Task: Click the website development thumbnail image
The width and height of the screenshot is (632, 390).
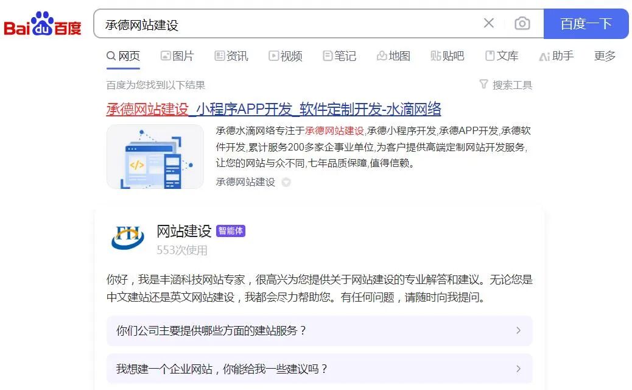Action: point(155,157)
